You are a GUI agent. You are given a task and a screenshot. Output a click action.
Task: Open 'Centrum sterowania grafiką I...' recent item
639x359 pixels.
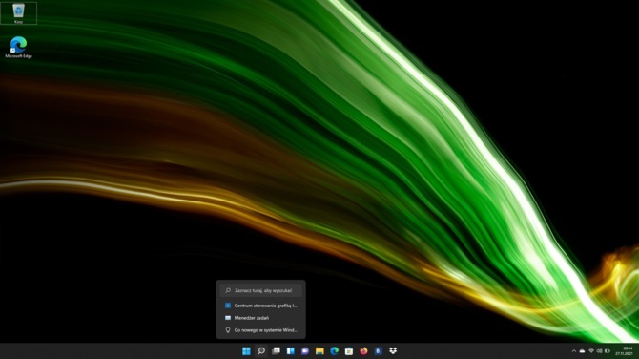tap(260, 306)
